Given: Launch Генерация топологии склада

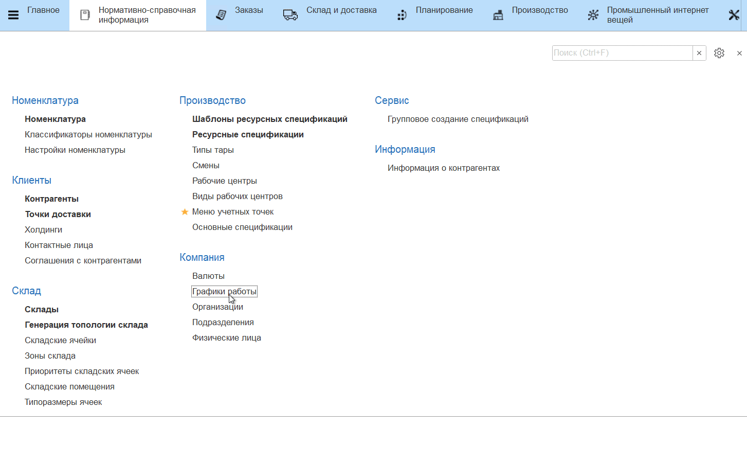Looking at the screenshot, I should [86, 325].
